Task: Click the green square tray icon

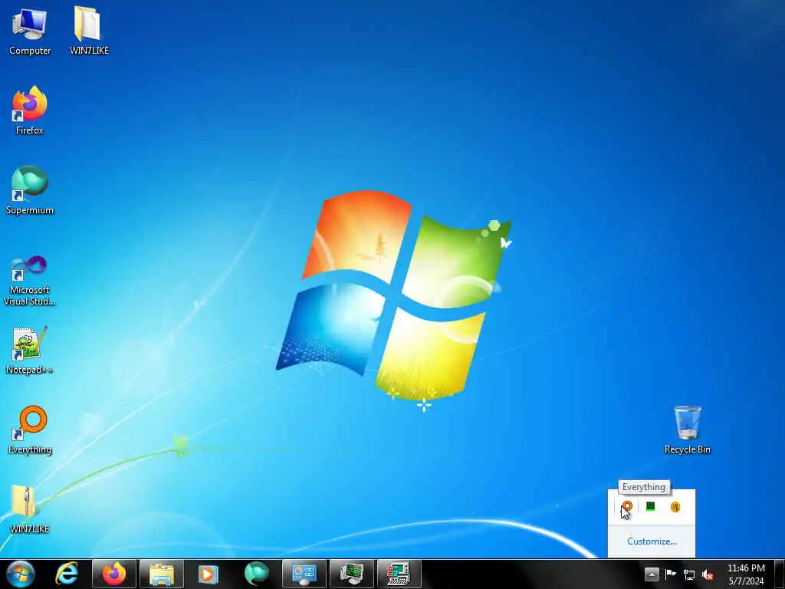Action: tap(650, 507)
